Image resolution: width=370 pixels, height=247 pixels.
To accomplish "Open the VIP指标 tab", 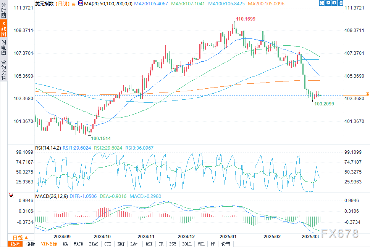I will [x=49, y=244].
